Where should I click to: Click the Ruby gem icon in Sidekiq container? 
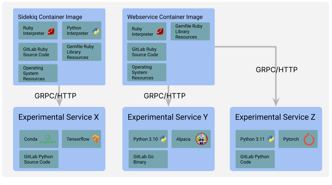pyautogui.click(x=51, y=31)
